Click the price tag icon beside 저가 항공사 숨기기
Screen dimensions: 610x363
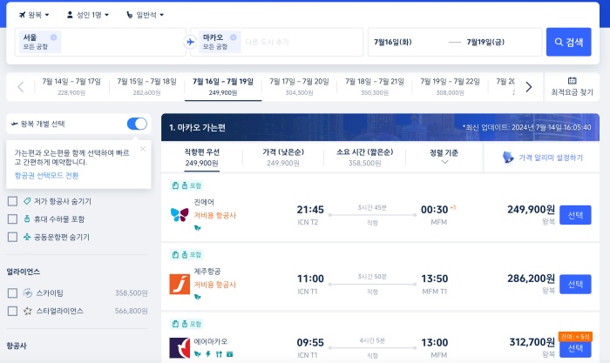coord(27,201)
